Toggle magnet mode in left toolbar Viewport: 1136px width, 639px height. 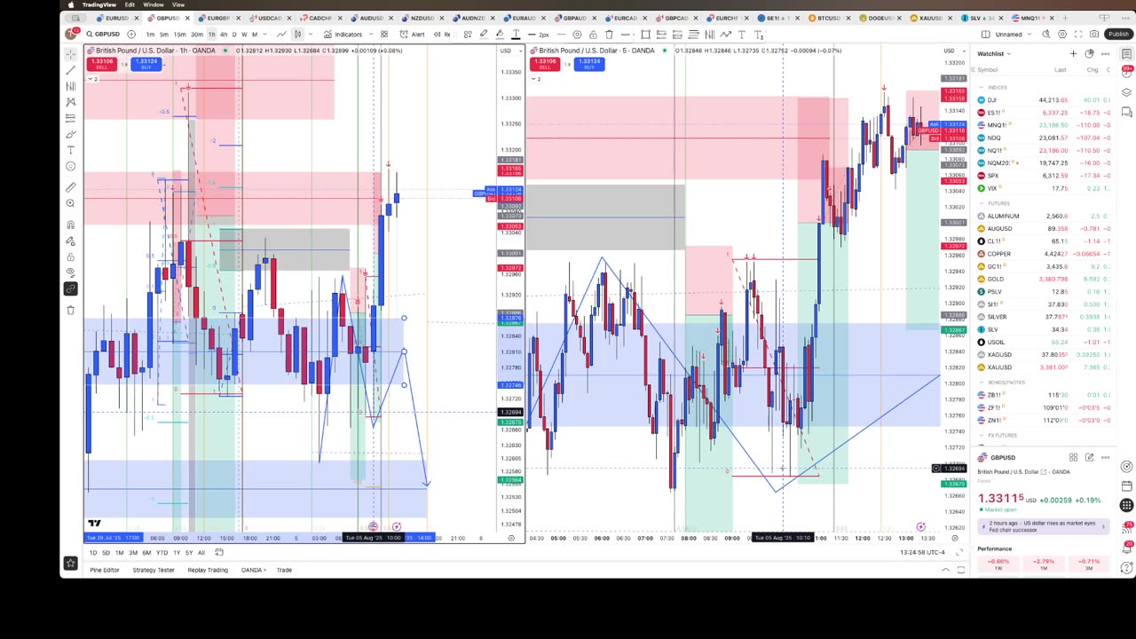pyautogui.click(x=70, y=225)
